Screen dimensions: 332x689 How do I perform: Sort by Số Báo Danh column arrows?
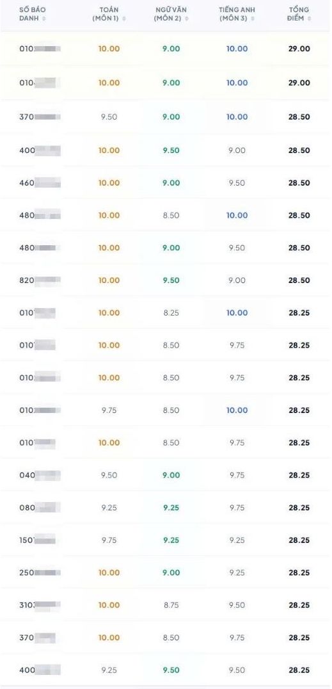(44, 19)
